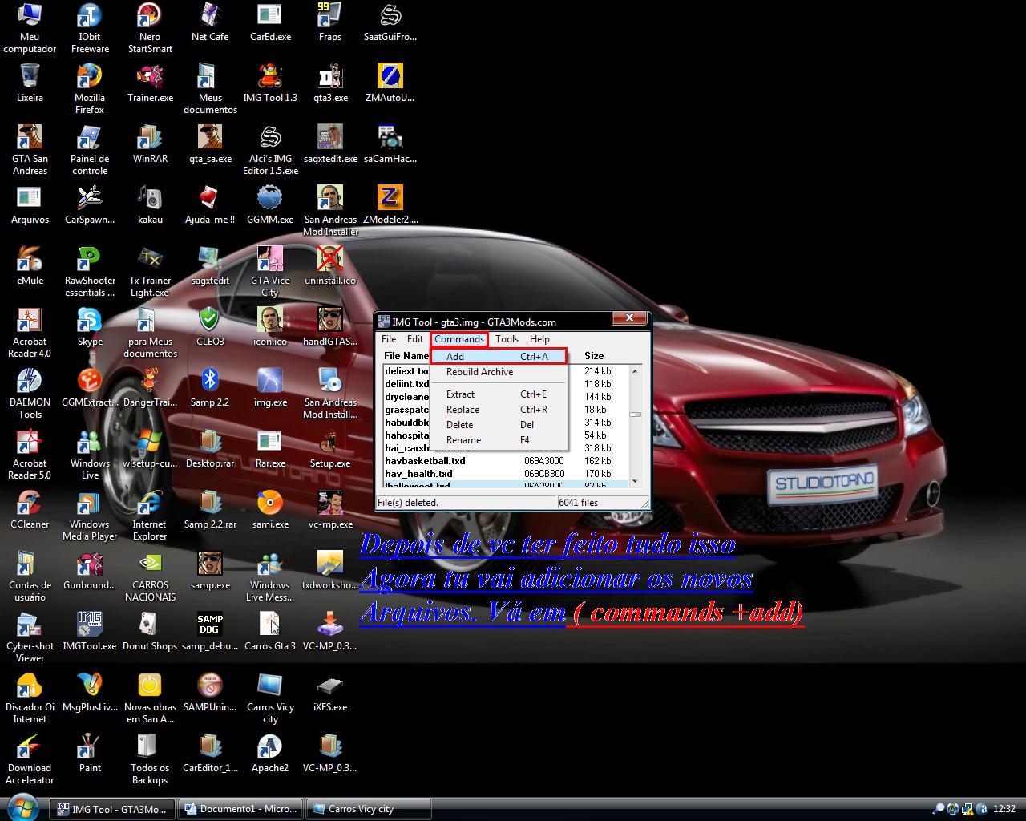
Task: Switch to IMG Tool taskbar button
Action: coord(112,809)
